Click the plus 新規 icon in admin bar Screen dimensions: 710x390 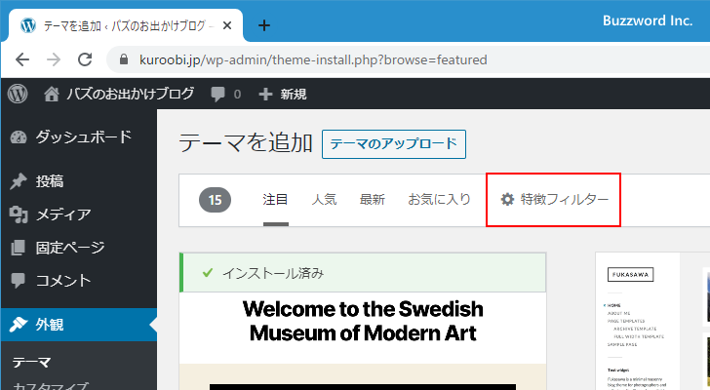(x=265, y=95)
